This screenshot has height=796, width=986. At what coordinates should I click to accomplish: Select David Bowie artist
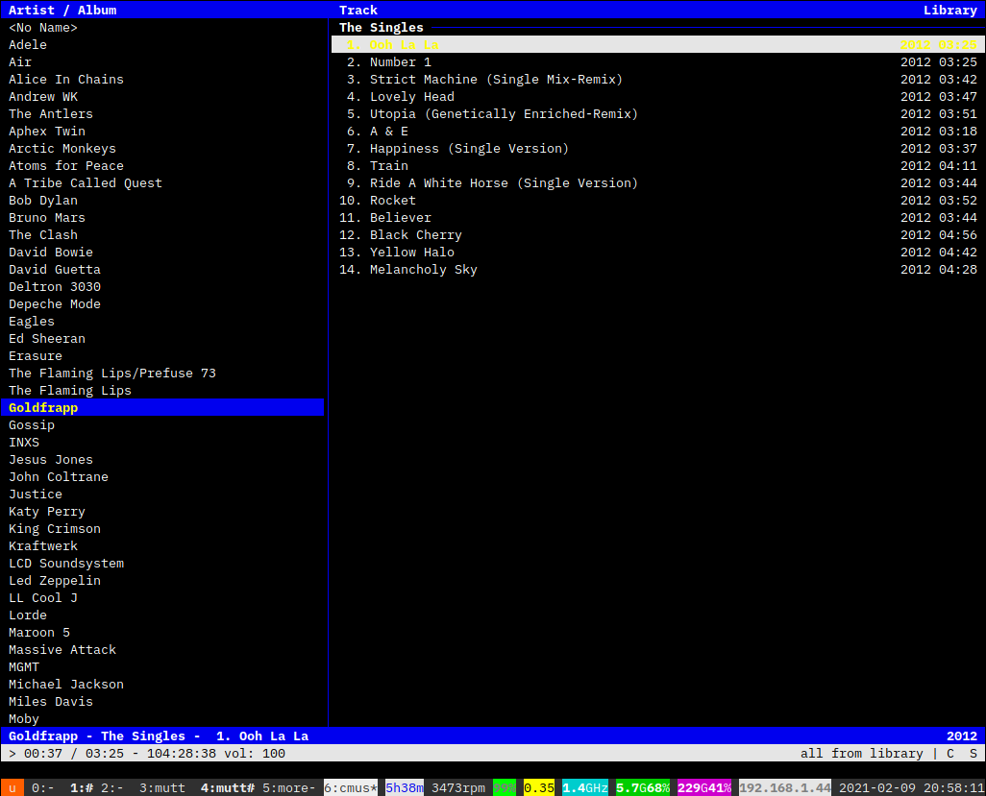pos(162,252)
